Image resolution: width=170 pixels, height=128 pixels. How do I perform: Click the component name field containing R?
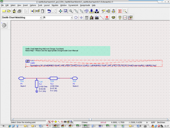pyautogui.click(x=57, y=17)
